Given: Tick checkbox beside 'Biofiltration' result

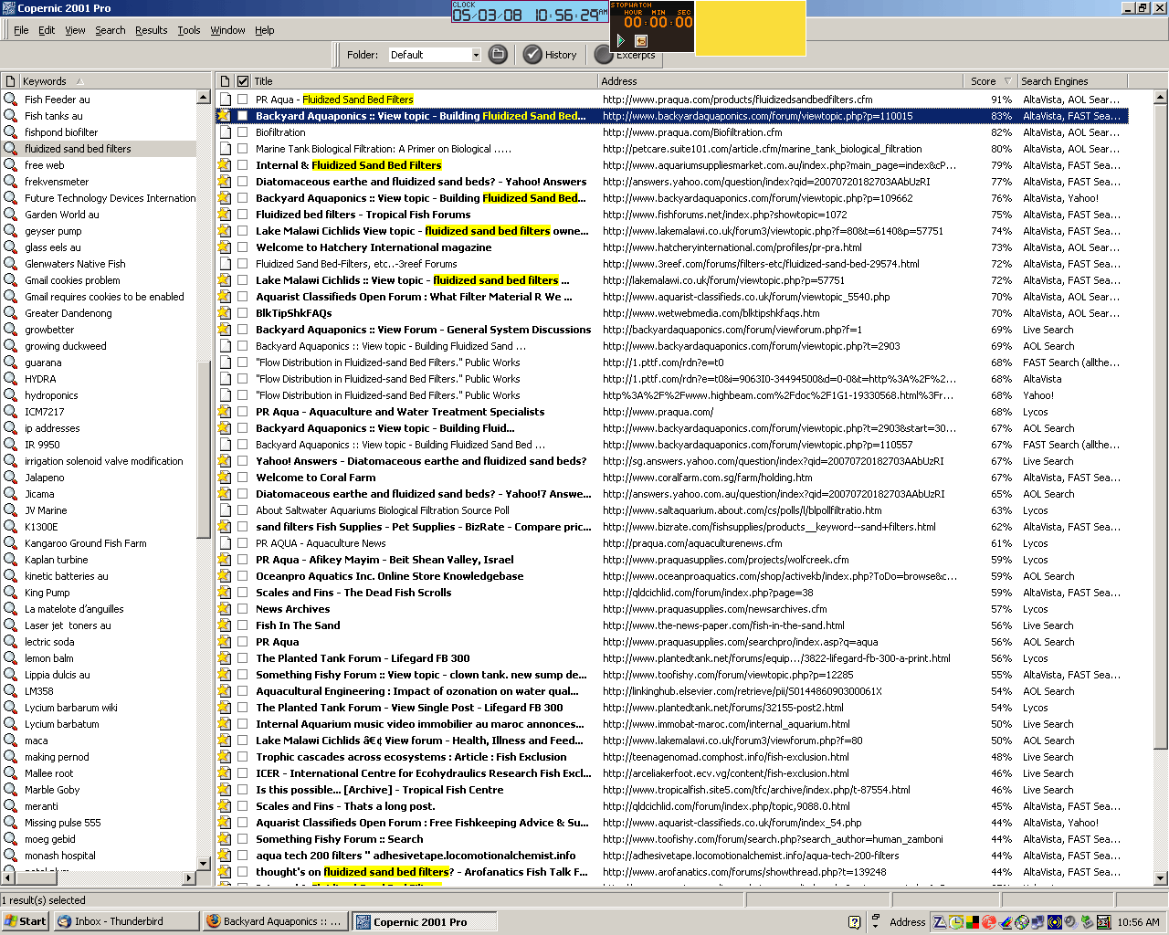Looking at the screenshot, I should click(243, 132).
